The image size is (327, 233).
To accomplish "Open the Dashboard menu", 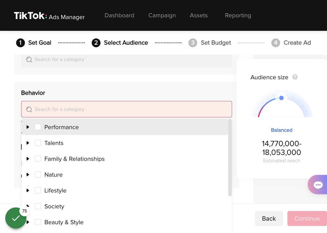I will (119, 16).
